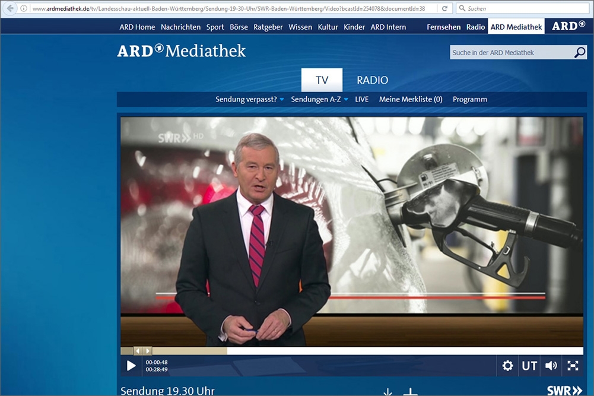Go to the ARD logo in top bar
Image resolution: width=594 pixels, height=396 pixels.
pos(568,26)
